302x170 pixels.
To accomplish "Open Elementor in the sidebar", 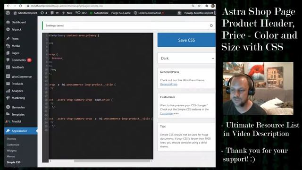I will coord(18,107).
